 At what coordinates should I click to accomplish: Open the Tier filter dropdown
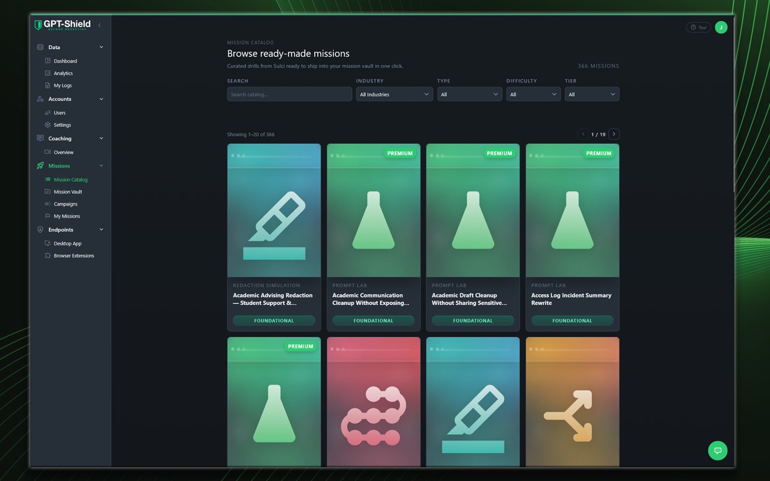point(592,94)
